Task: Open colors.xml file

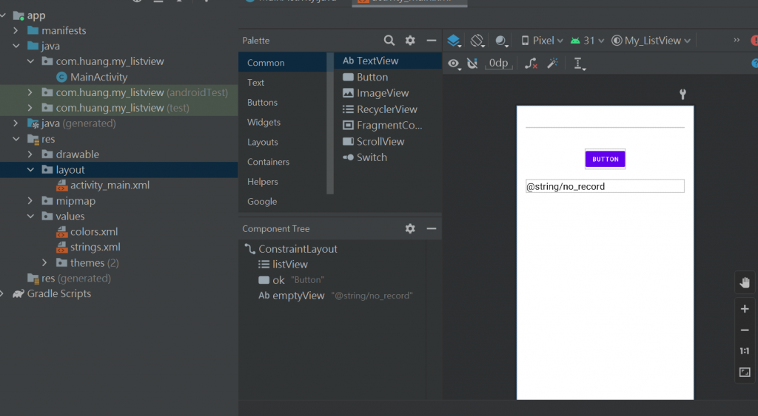Action: [x=87, y=232]
